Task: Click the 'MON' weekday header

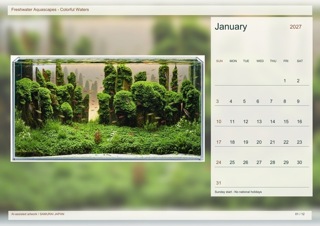Action: click(233, 61)
